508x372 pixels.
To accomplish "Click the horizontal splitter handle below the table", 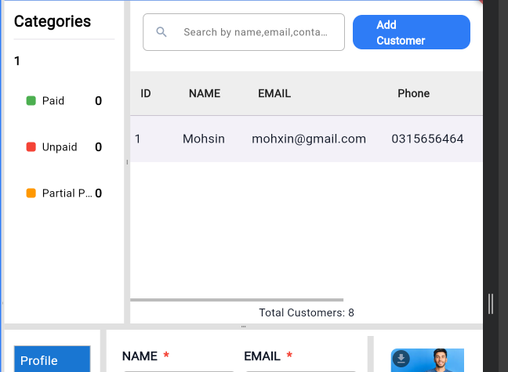I will click(x=244, y=326).
